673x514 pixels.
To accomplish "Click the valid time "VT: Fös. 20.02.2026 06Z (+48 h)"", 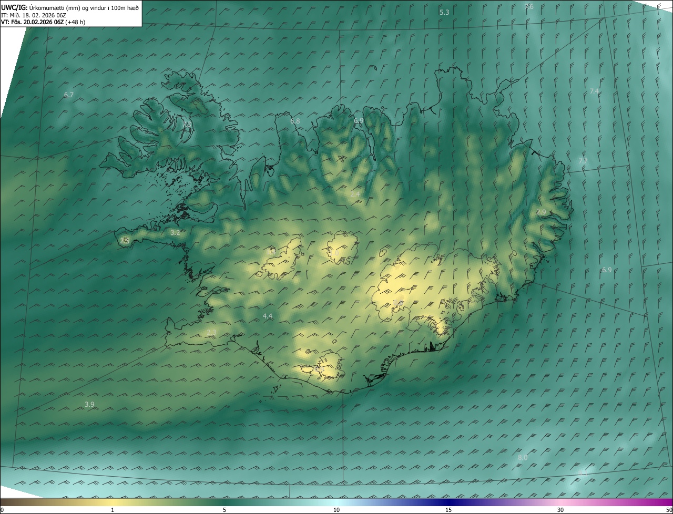I will [43, 22].
